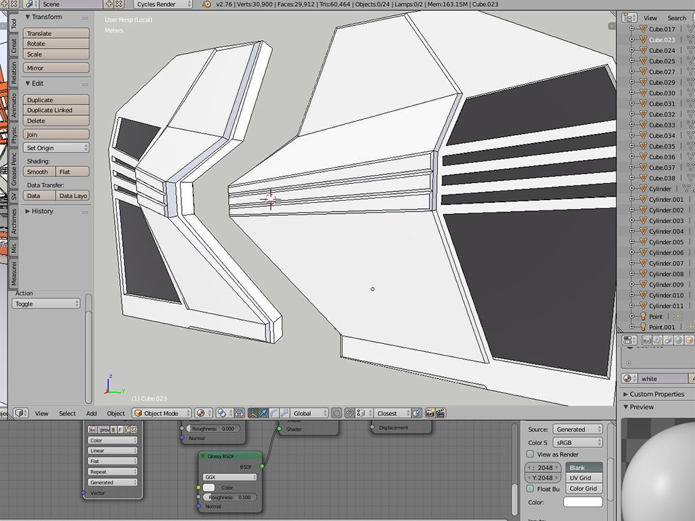Viewport: 695px width, 521px height.
Task: Click the mesh icon of Cylinder.005
Action: (643, 242)
